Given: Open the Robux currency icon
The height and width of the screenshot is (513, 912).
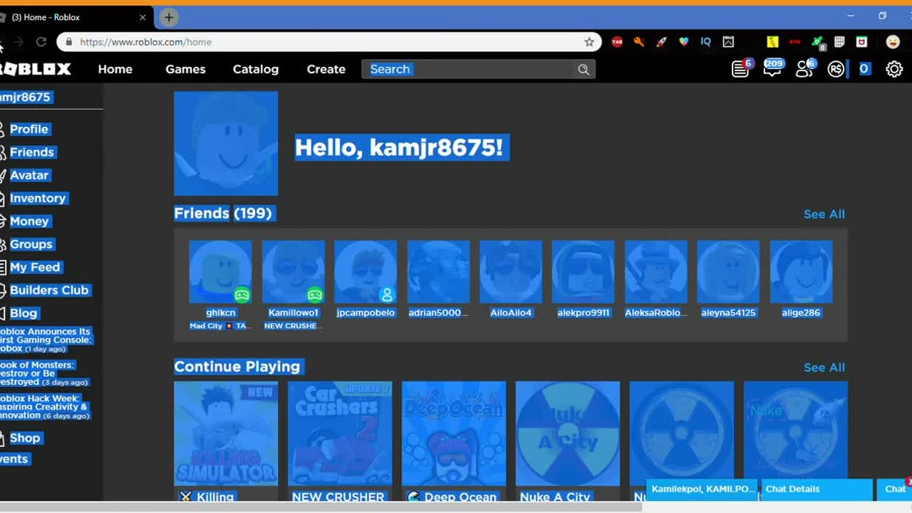Looking at the screenshot, I should tap(836, 69).
